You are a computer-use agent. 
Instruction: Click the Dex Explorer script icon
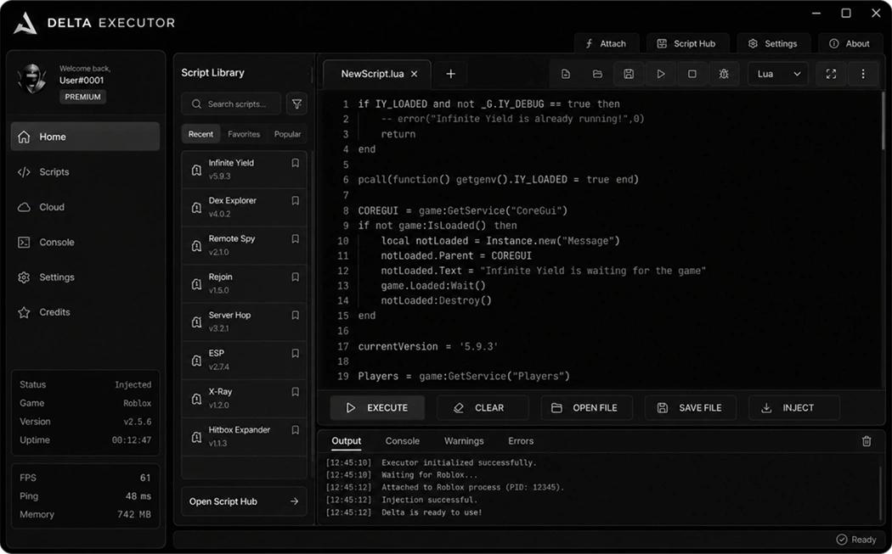196,208
